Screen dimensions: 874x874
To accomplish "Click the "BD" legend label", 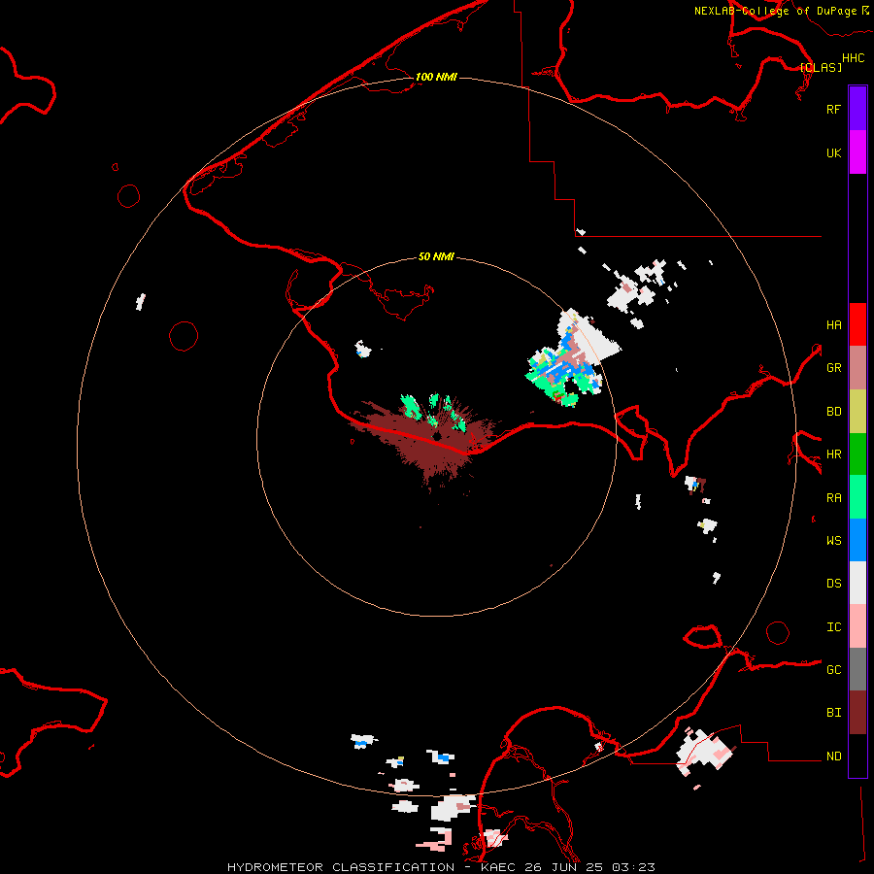I will tap(833, 412).
